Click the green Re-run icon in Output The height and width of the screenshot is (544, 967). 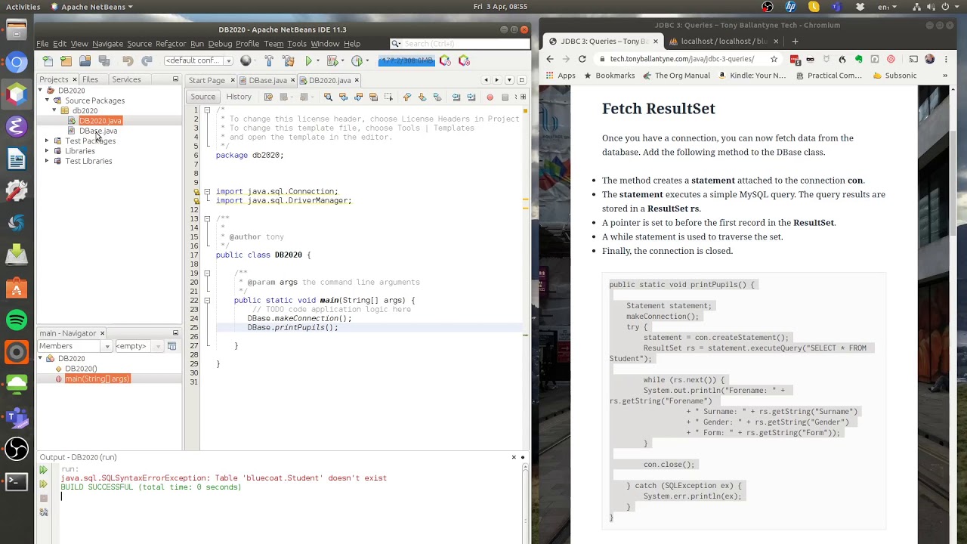tap(43, 470)
